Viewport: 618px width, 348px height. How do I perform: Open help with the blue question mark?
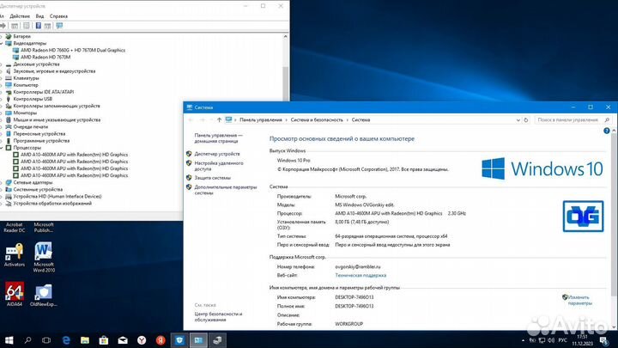tap(607, 131)
